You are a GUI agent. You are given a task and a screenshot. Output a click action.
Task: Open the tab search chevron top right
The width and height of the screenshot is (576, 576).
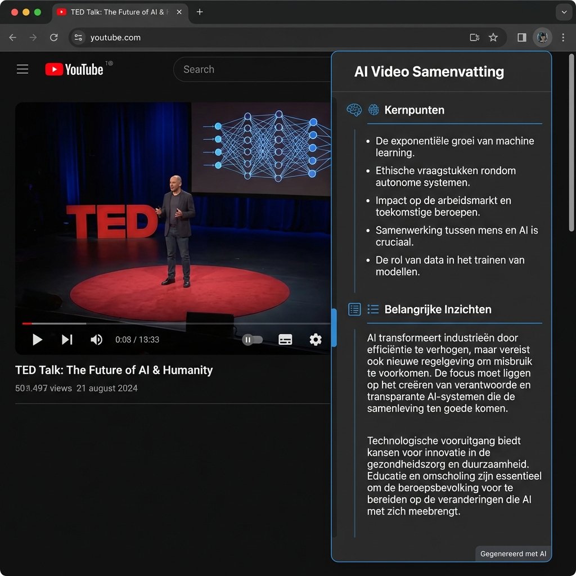564,12
